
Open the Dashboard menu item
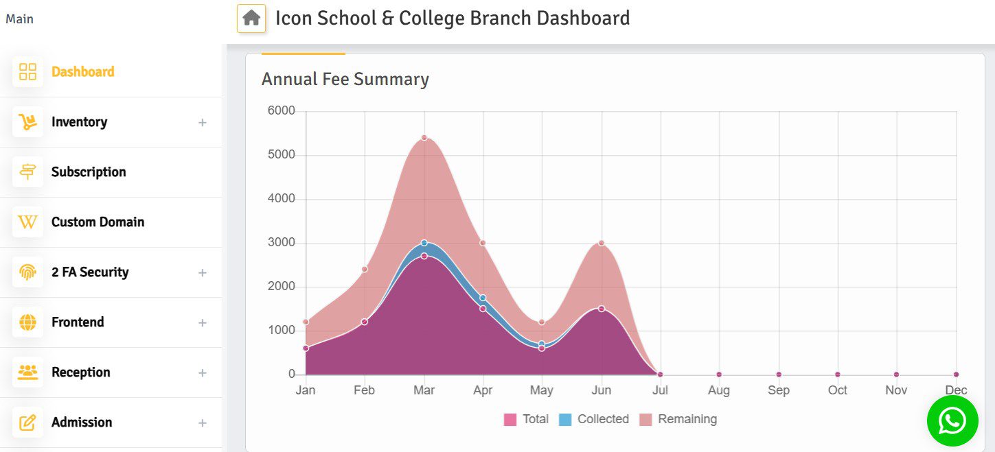click(x=83, y=72)
